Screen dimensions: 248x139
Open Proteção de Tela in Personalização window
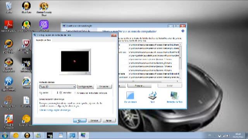(174, 97)
